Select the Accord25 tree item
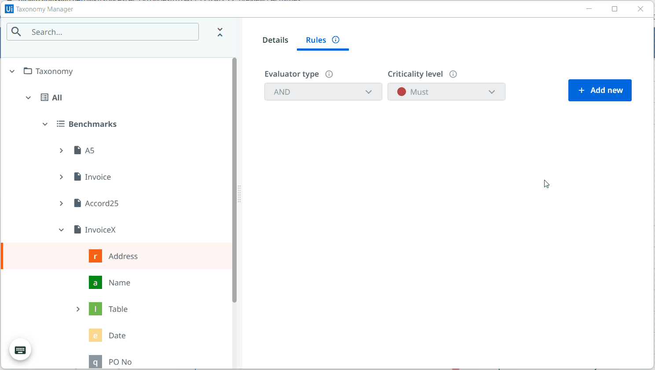Viewport: 655px width, 370px height. pyautogui.click(x=102, y=203)
